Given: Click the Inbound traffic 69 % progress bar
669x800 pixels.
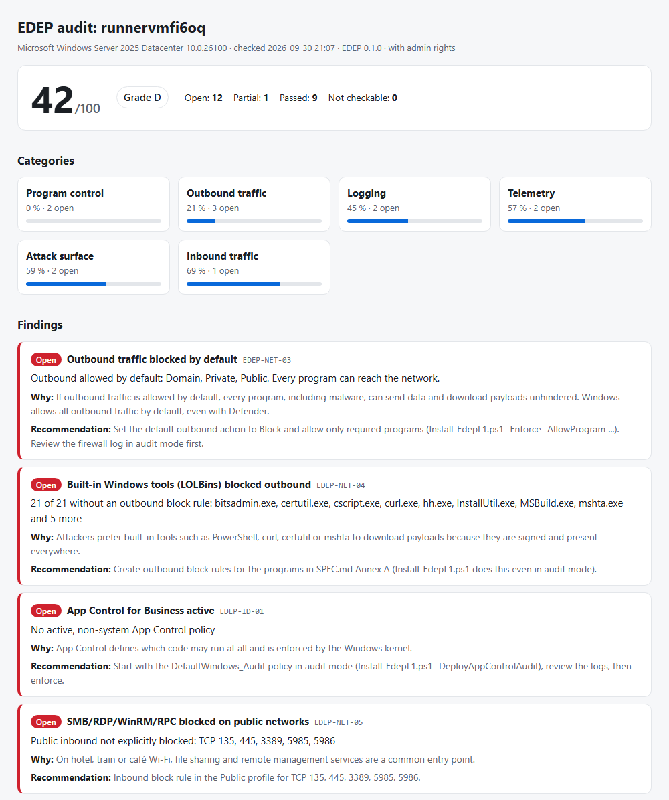Looking at the screenshot, I should pos(254,284).
